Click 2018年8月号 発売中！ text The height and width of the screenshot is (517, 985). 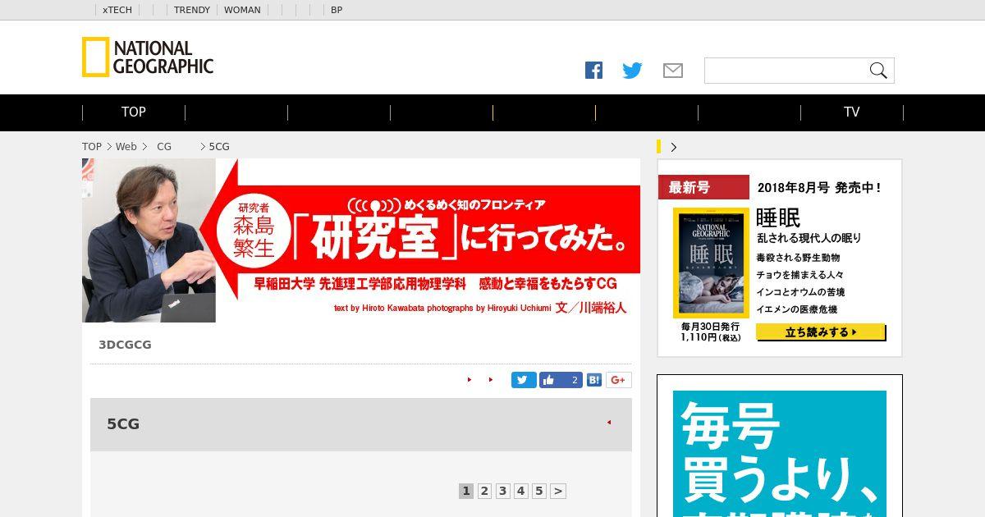[x=819, y=187]
